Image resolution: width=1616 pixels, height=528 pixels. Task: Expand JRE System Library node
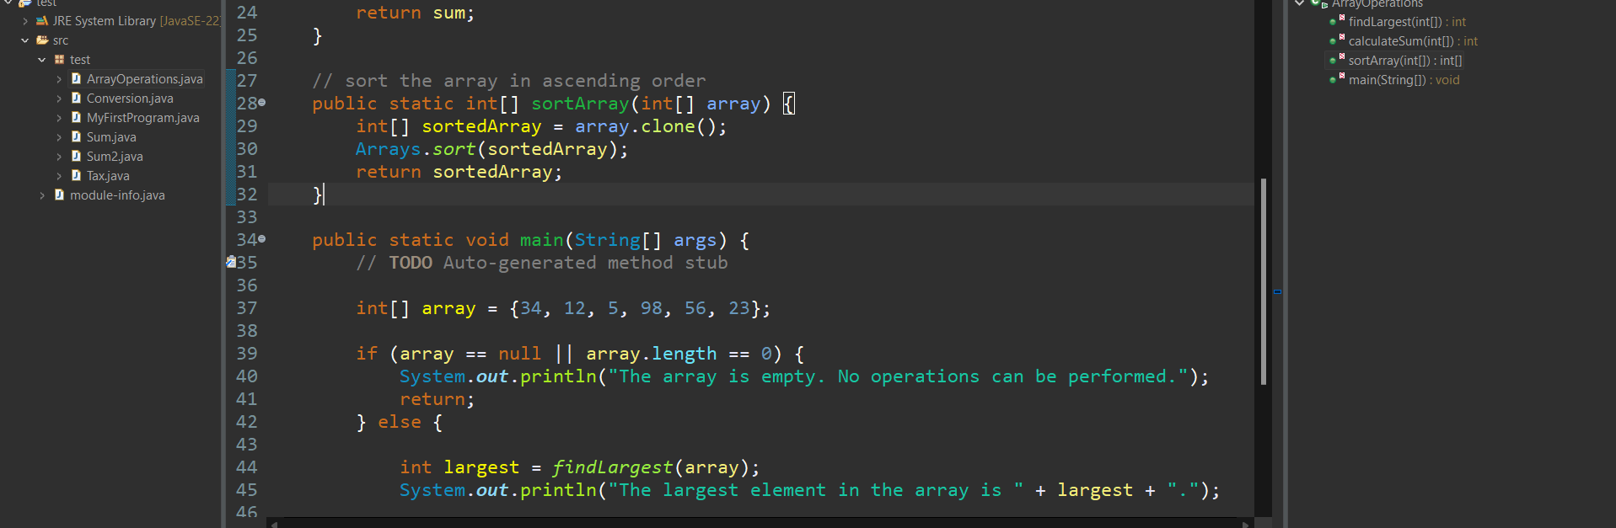point(25,21)
